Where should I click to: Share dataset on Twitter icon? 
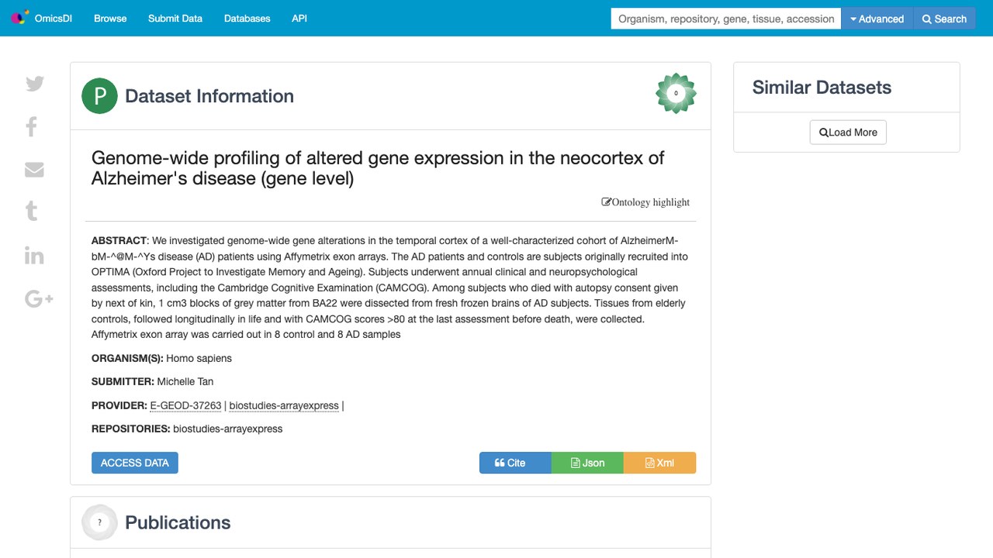pyautogui.click(x=34, y=84)
